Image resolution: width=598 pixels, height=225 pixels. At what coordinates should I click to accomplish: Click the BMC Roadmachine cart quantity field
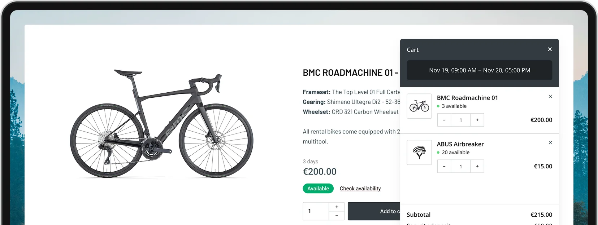tap(460, 120)
